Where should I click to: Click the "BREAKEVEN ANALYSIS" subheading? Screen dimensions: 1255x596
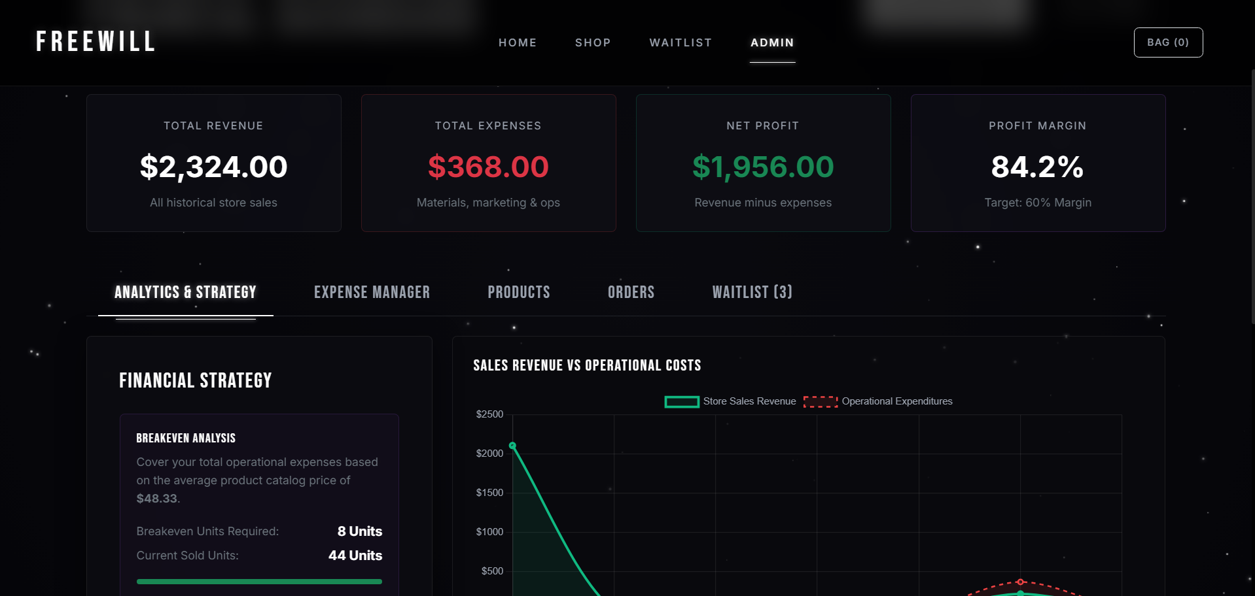(x=186, y=439)
